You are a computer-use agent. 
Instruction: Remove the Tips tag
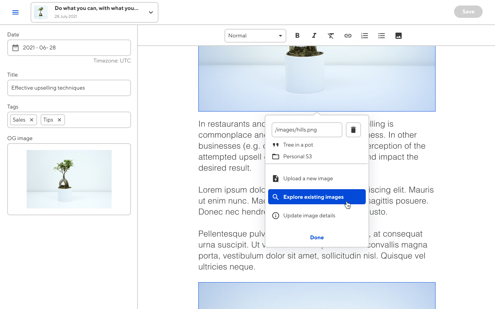[x=59, y=120]
